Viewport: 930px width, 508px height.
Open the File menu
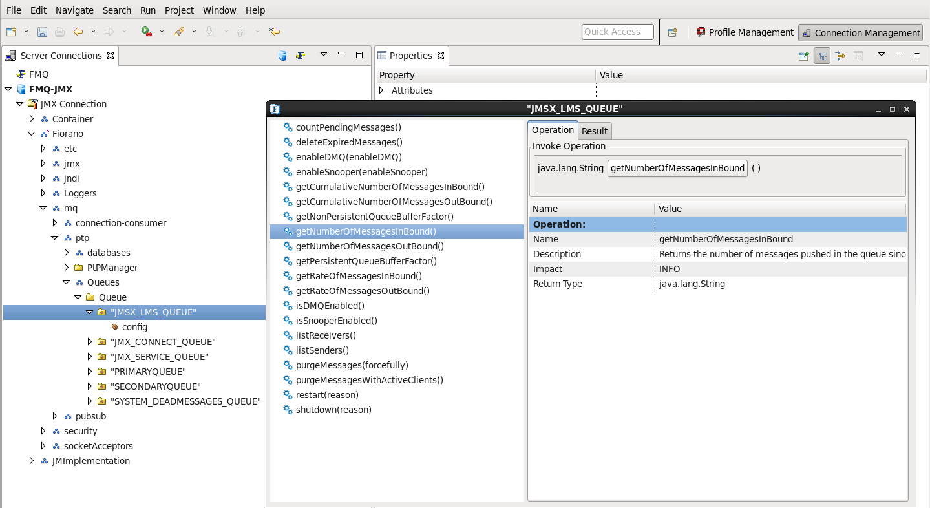click(14, 10)
